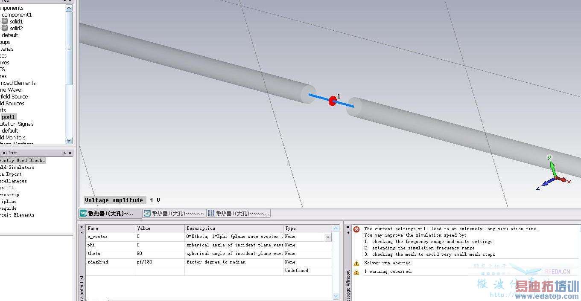The width and height of the screenshot is (581, 301).
Task: Click the red error icon in Message Window
Action: 356,229
